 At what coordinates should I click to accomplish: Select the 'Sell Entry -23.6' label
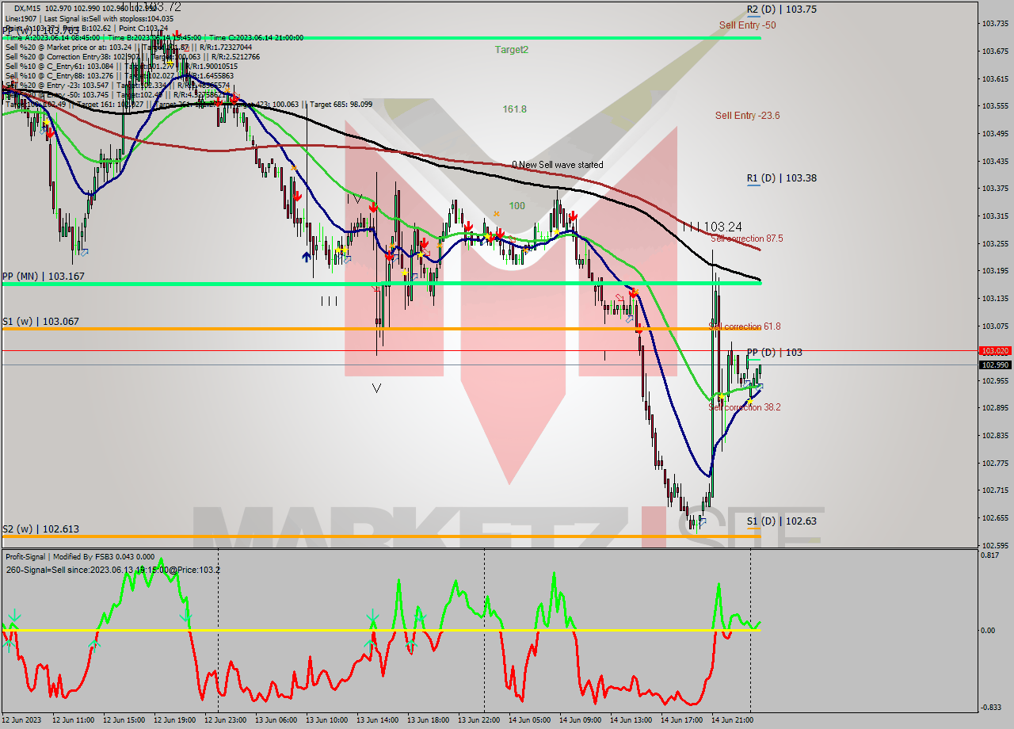click(747, 116)
